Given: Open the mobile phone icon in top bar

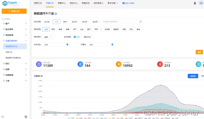Looking at the screenshot, I should (x=195, y=3).
